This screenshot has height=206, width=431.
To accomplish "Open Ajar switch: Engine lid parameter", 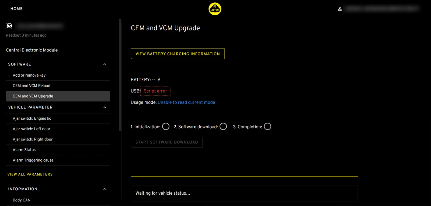I will tap(32, 118).
